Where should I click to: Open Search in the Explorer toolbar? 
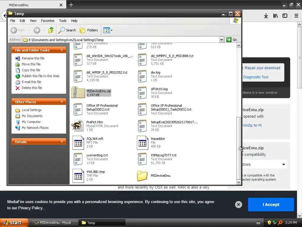point(67,30)
